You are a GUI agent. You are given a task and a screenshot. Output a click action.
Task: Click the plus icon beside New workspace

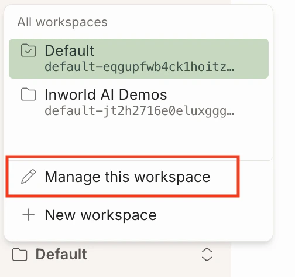(29, 215)
